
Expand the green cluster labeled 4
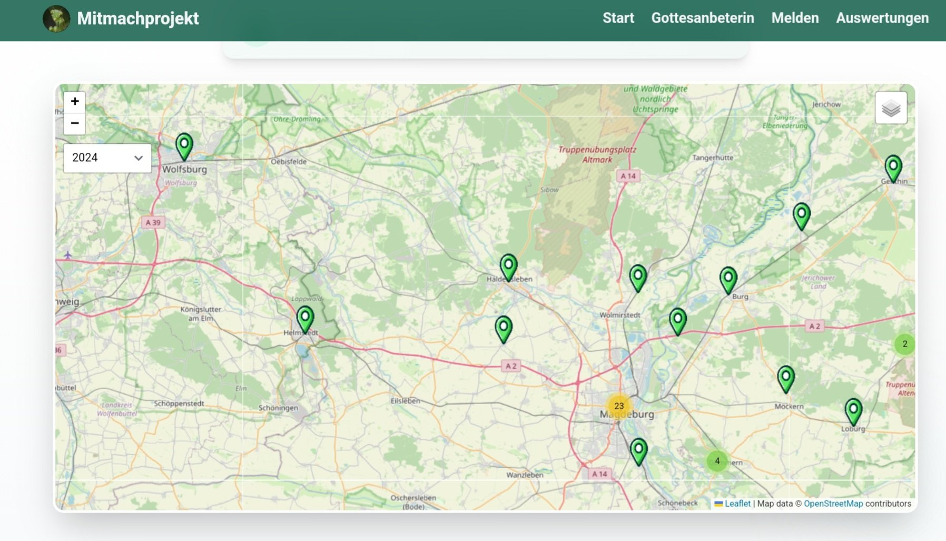click(x=717, y=461)
